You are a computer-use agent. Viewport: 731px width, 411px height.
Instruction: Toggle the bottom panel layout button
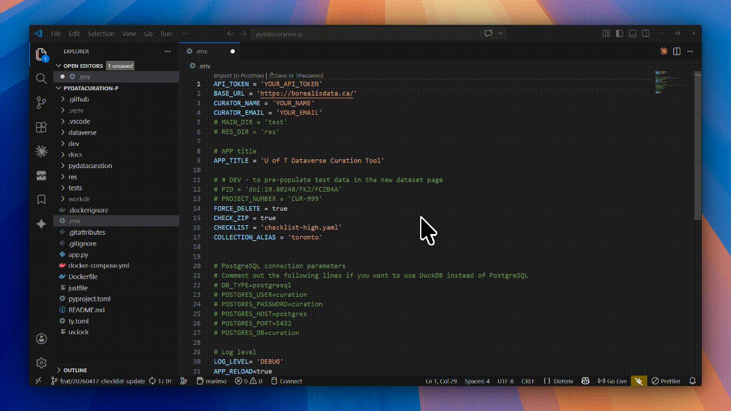[632, 34]
